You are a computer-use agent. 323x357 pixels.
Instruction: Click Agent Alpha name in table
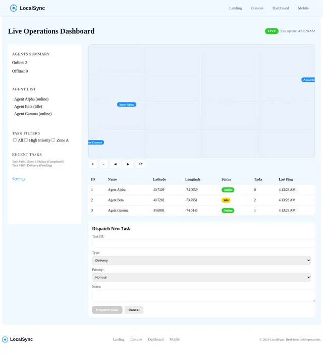pos(117,190)
